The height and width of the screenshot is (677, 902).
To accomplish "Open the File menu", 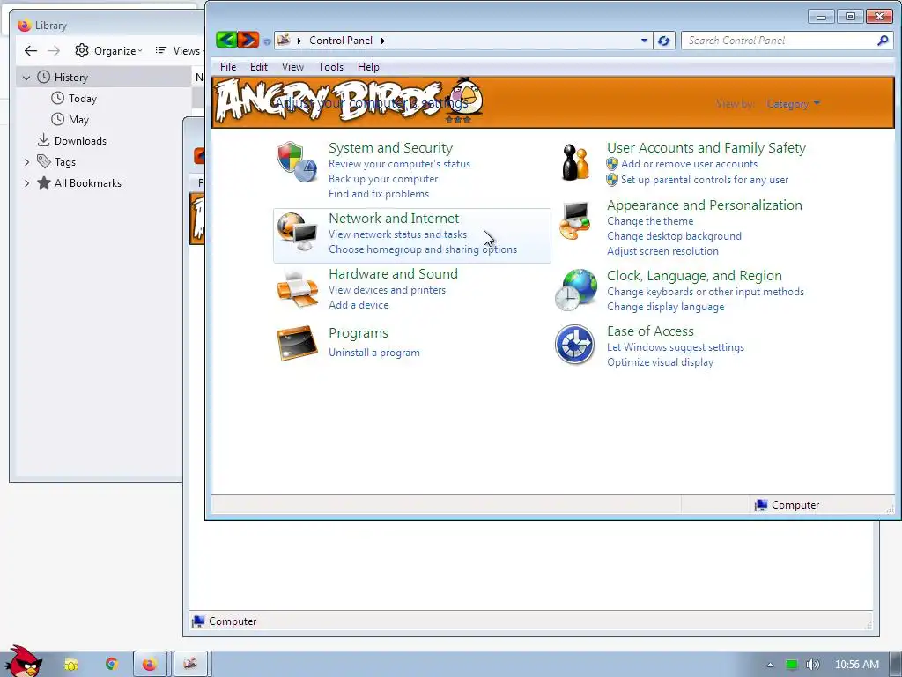I will pyautogui.click(x=228, y=67).
